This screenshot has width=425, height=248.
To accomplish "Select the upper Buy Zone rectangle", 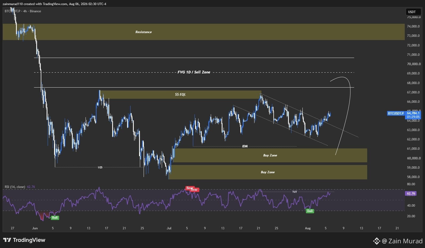I will tap(270, 155).
